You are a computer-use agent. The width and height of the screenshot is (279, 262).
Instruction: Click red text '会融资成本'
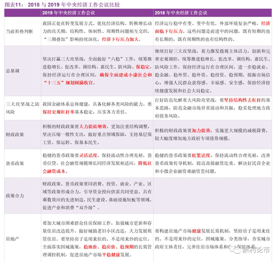(54, 171)
